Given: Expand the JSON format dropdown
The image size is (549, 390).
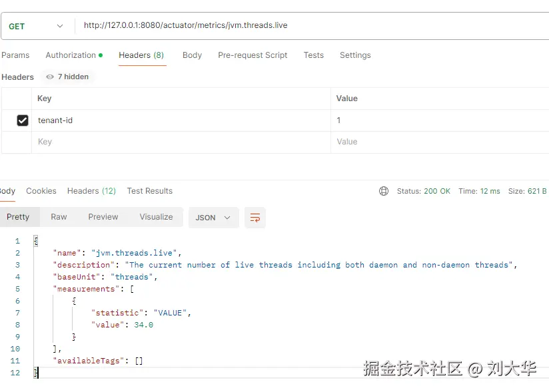Looking at the screenshot, I should point(213,218).
